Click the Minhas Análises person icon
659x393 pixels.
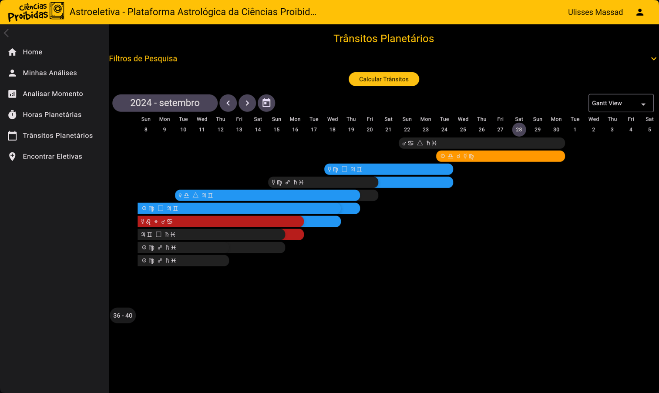tap(12, 73)
